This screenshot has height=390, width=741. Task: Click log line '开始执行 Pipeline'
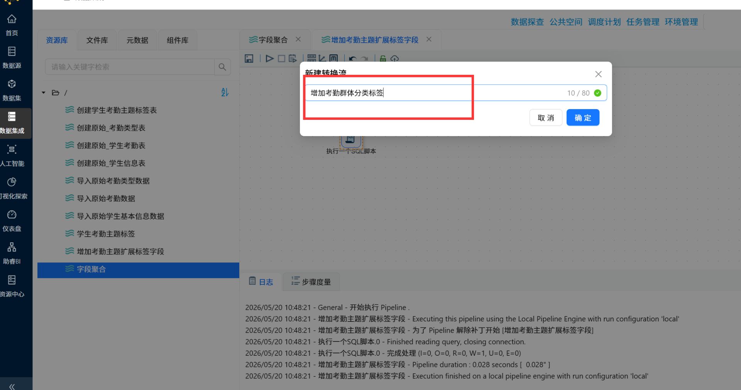click(327, 308)
